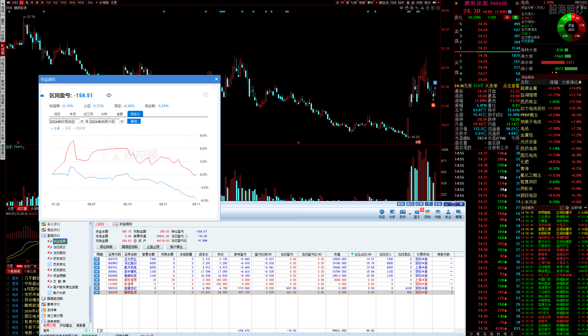Switch to the 港股通 tab
588x336 pixels.
coord(81,325)
